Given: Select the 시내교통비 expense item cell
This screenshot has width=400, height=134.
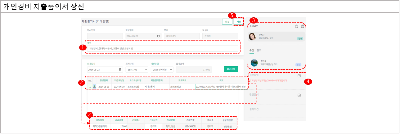Looking at the screenshot, I should tap(156, 87).
